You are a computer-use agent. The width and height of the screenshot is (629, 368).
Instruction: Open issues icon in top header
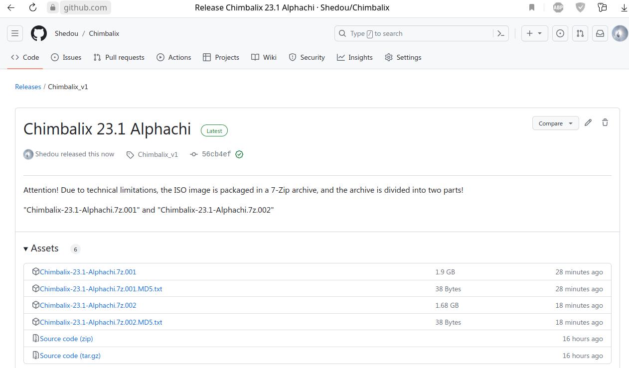[x=560, y=33]
